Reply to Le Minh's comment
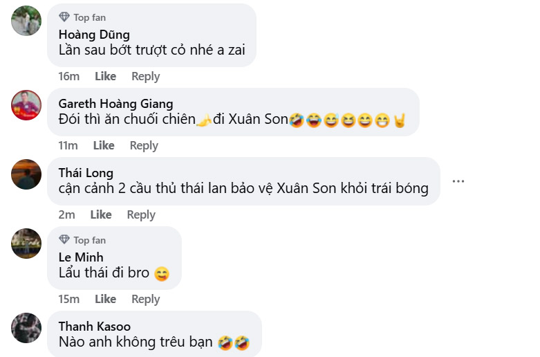The width and height of the screenshot is (540, 357). (x=145, y=299)
